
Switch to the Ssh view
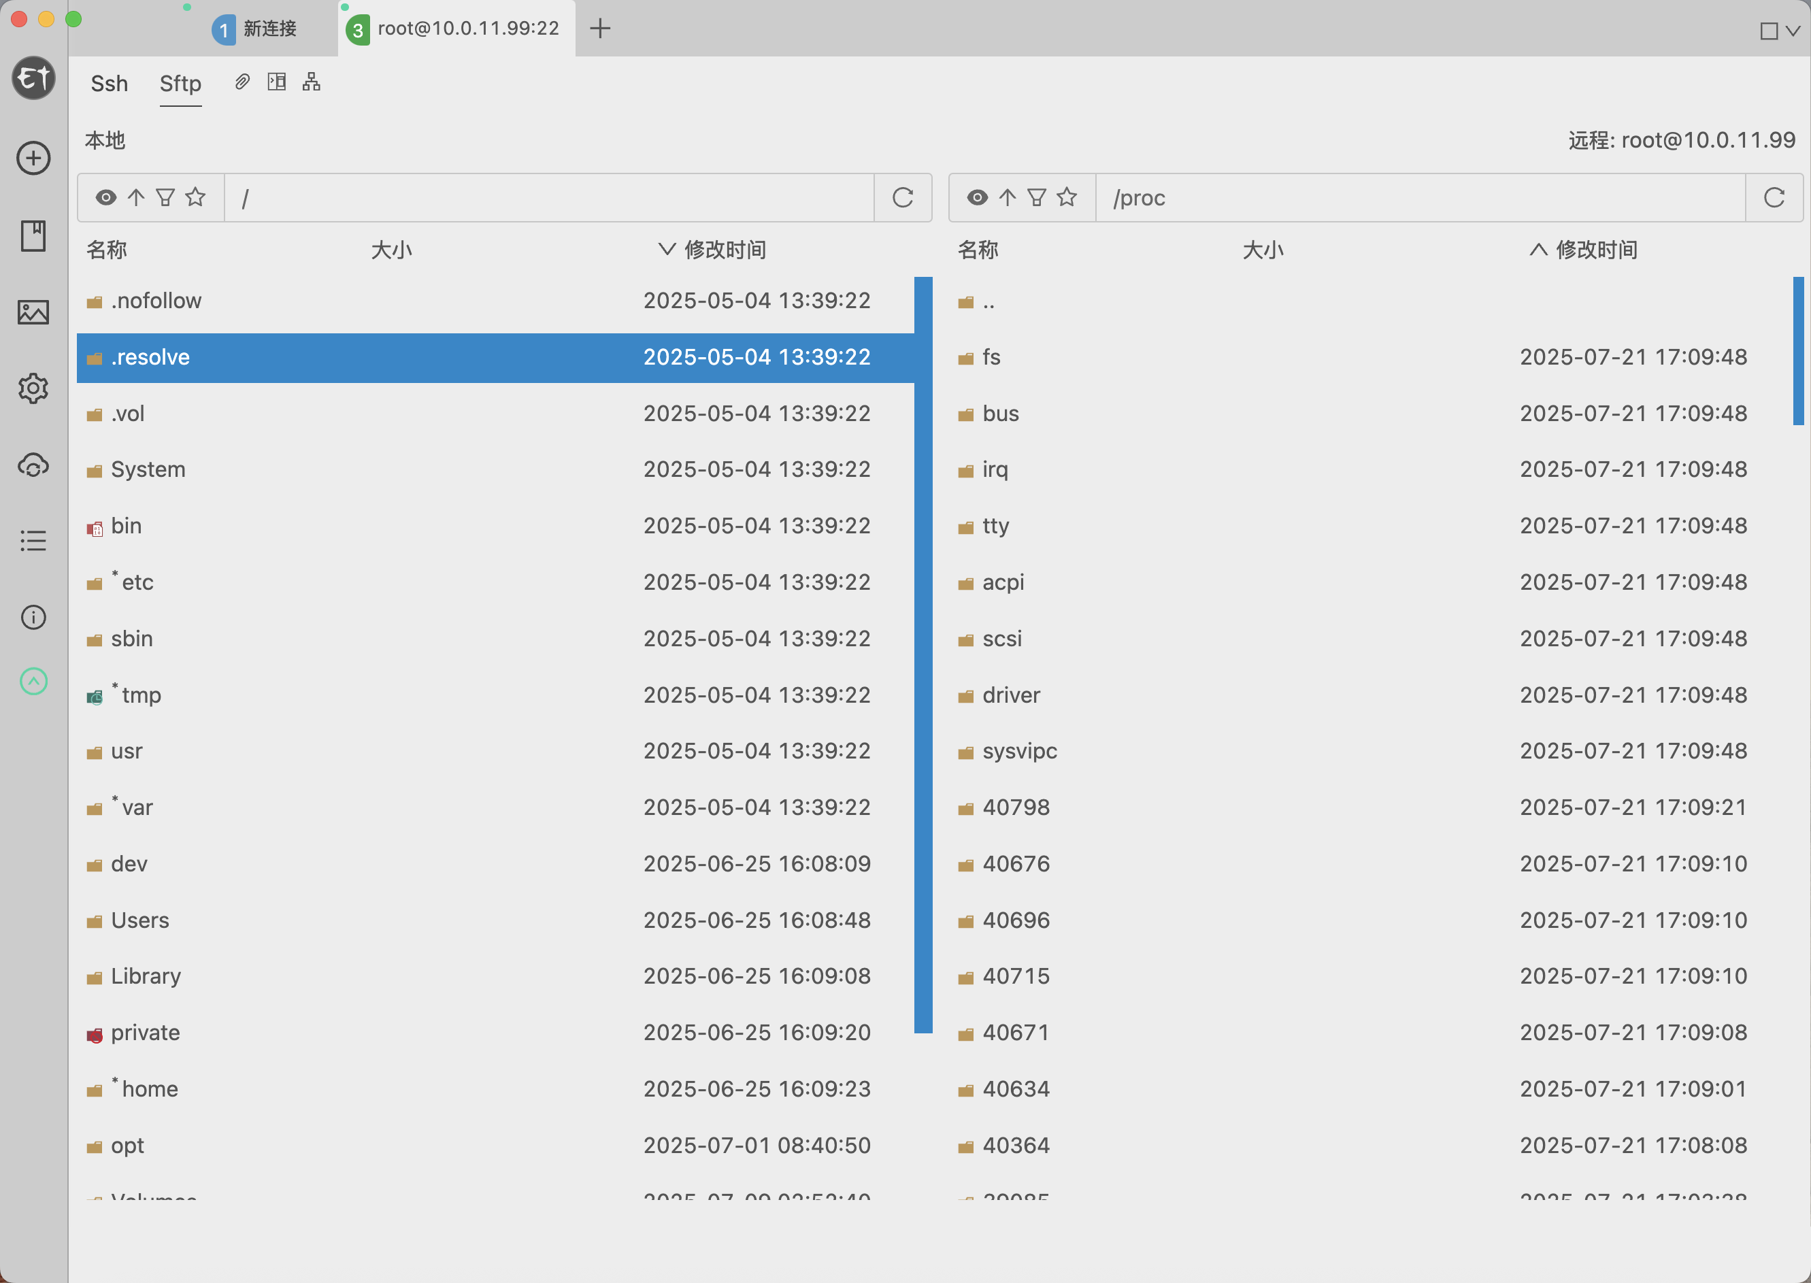(109, 83)
